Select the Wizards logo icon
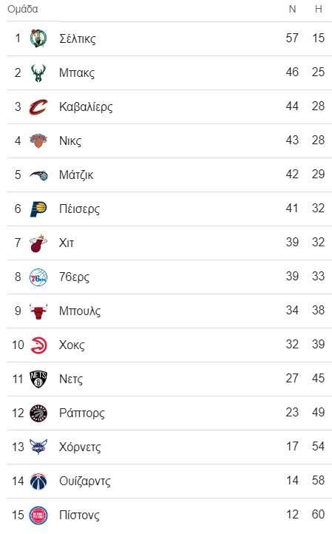 coord(38,481)
